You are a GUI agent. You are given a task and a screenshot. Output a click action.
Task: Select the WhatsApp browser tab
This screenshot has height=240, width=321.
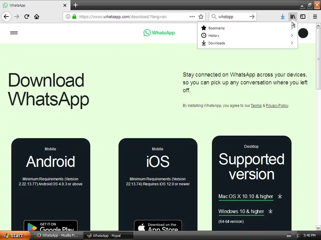pos(35,5)
